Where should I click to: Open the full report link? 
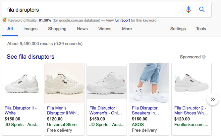click(x=122, y=20)
